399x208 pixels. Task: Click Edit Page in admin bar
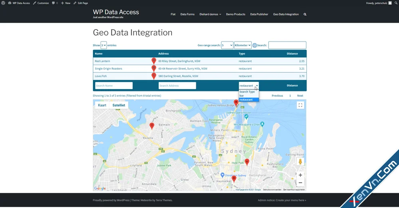(x=81, y=3)
